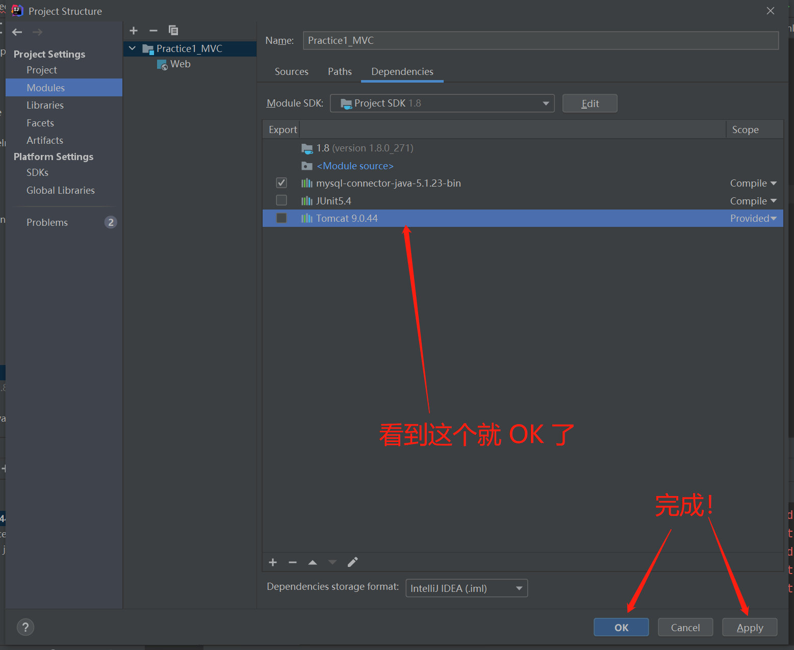Select the JUnit5.4 dependency row
This screenshot has width=794, height=650.
(523, 201)
